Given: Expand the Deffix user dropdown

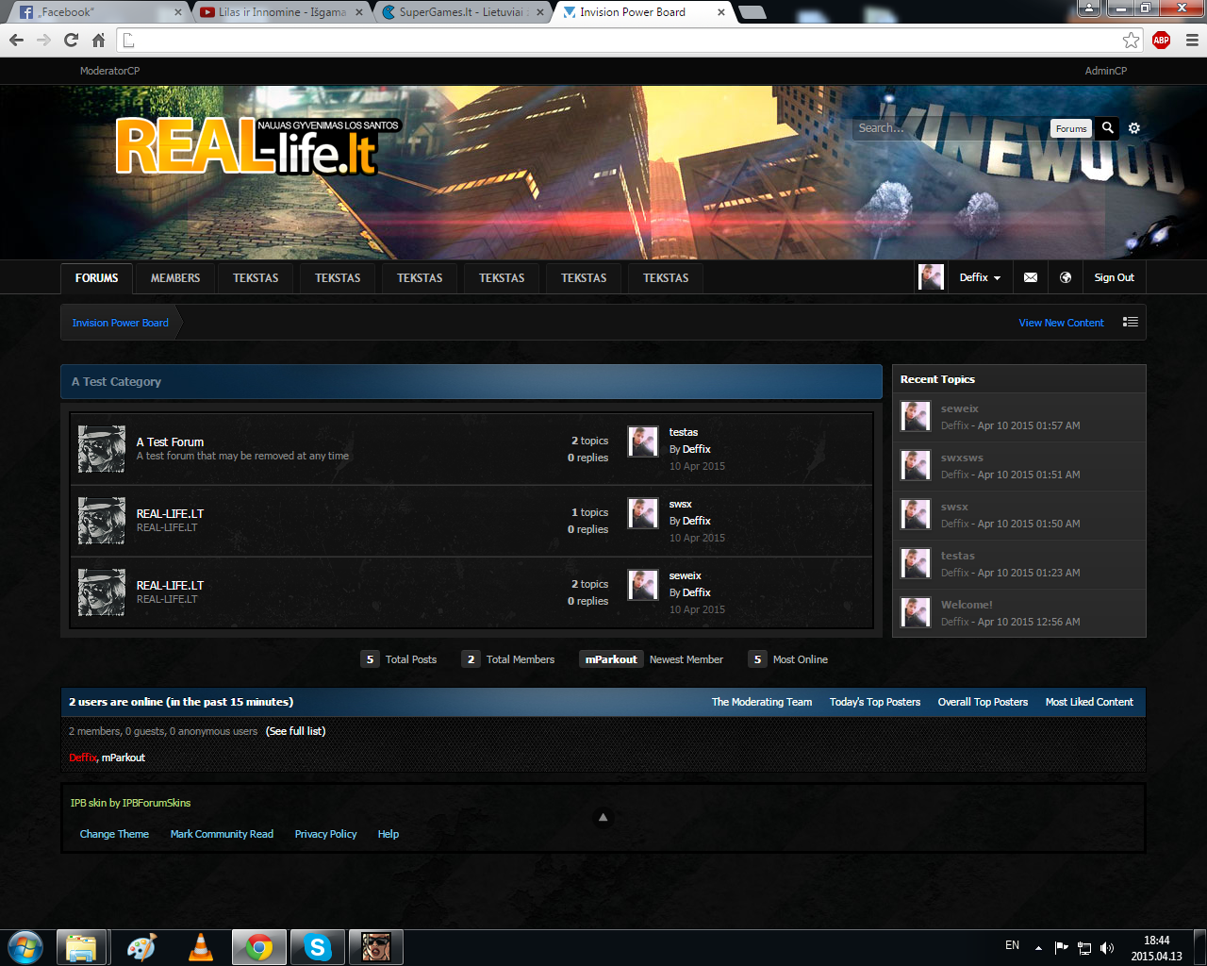Looking at the screenshot, I should coord(980,277).
